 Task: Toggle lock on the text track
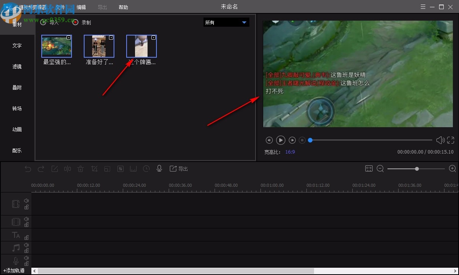26,238
